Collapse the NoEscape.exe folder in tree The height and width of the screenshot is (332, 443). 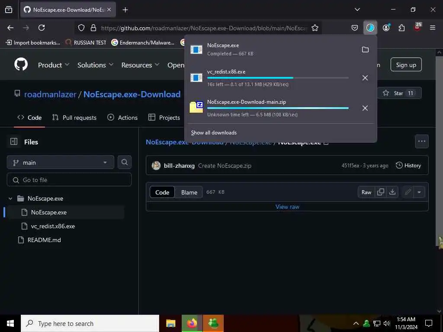tap(10, 198)
